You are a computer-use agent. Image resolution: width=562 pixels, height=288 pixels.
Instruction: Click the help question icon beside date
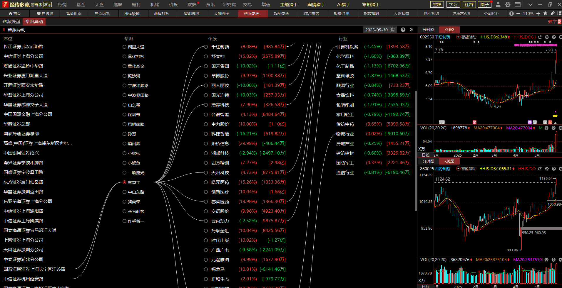tap(403, 30)
